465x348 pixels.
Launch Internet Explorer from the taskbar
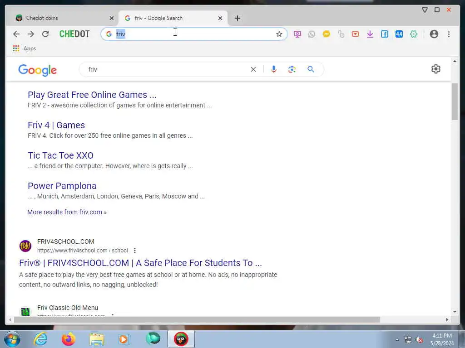[x=40, y=339]
